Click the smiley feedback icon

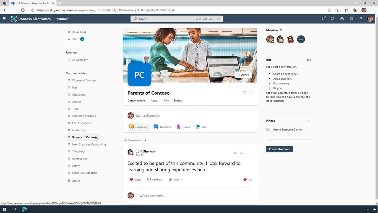point(333,19)
